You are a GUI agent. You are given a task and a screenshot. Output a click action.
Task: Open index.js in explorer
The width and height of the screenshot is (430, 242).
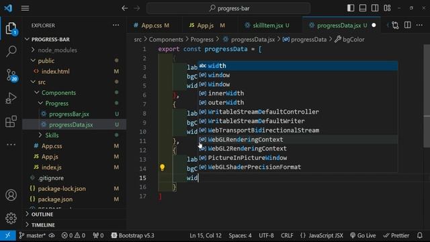51,167
